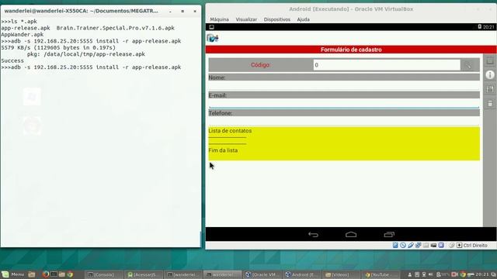The image size is (497, 279).
Task: Click the host key arrow icon beside Ctrl Direito
Action: tap(459, 245)
